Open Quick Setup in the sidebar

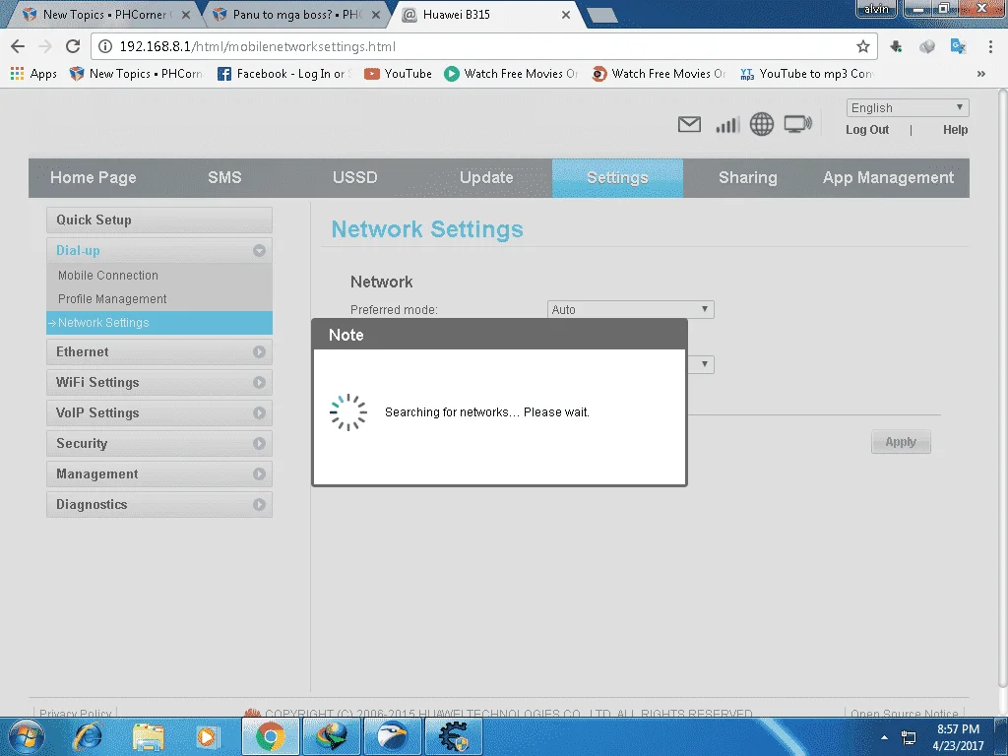coord(159,220)
